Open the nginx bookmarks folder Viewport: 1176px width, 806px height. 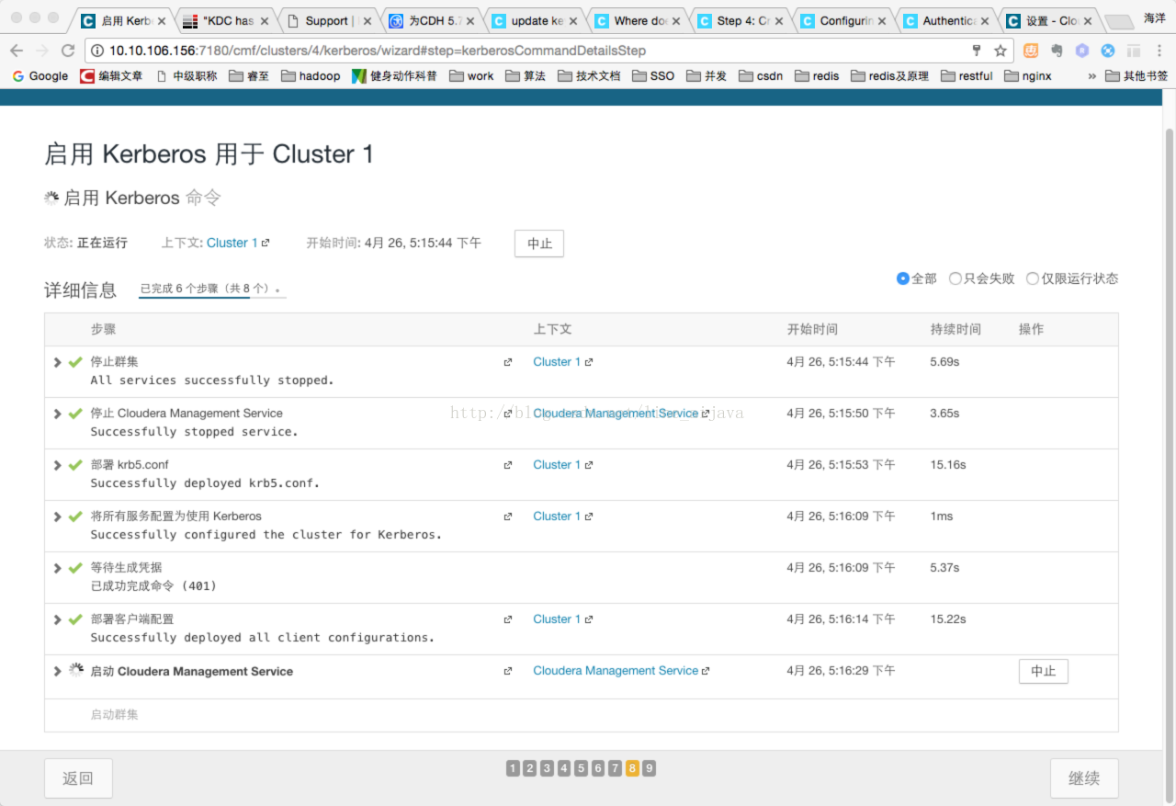(1028, 76)
